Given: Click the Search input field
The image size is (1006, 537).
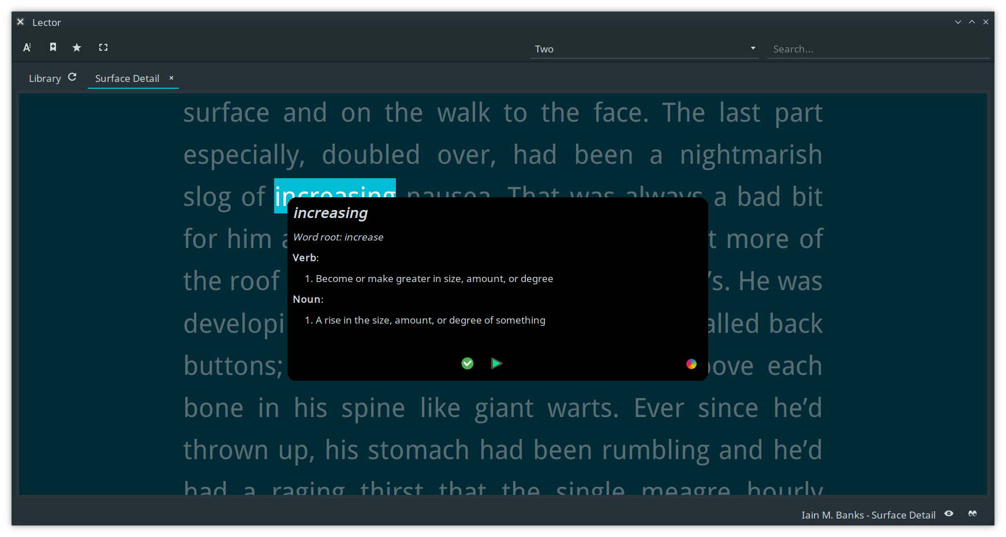Looking at the screenshot, I should point(877,49).
